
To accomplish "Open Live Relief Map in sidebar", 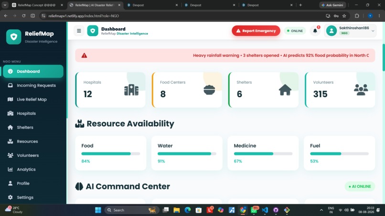I will (x=33, y=99).
